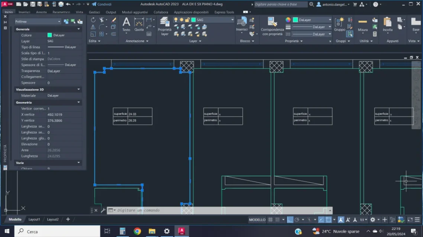This screenshot has width=423, height=237.
Task: Click the Plot printer icon
Action: pos(61,4)
